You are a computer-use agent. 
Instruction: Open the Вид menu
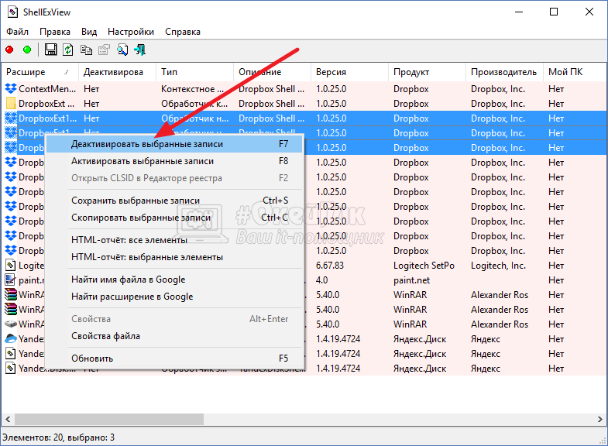click(x=89, y=32)
